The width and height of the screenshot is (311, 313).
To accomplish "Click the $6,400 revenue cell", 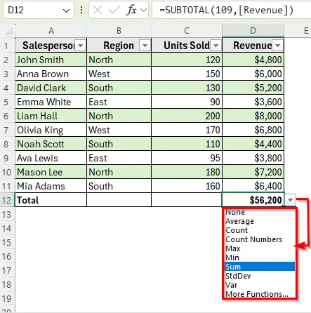I will (x=253, y=186).
